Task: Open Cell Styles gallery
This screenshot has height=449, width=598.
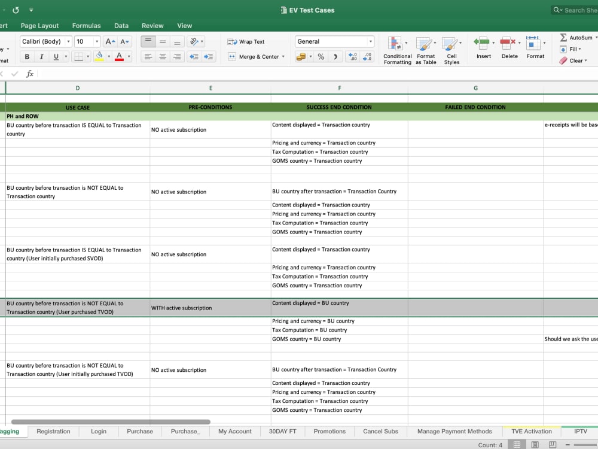Action: 451,50
